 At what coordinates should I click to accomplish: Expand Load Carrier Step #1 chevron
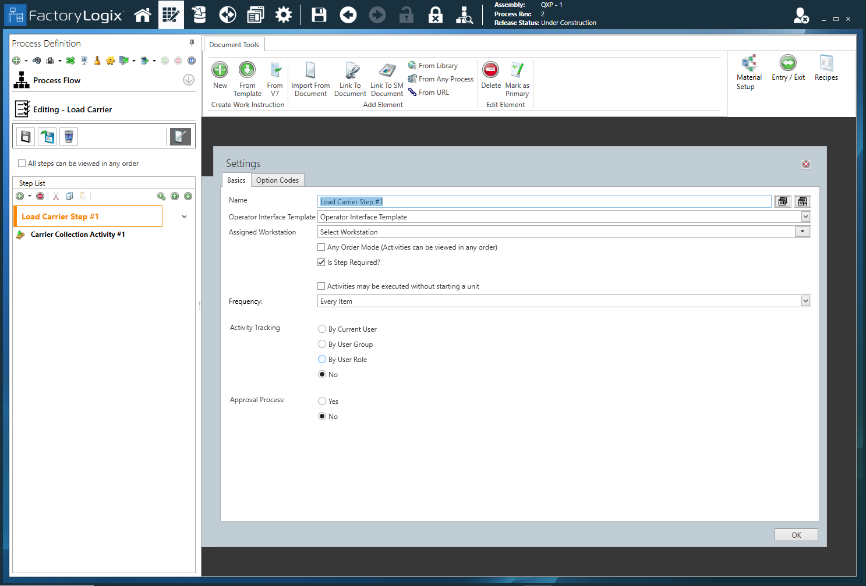tap(184, 216)
